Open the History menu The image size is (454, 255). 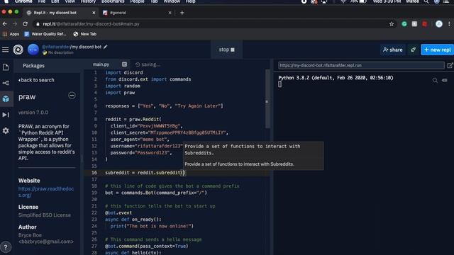[88, 1]
